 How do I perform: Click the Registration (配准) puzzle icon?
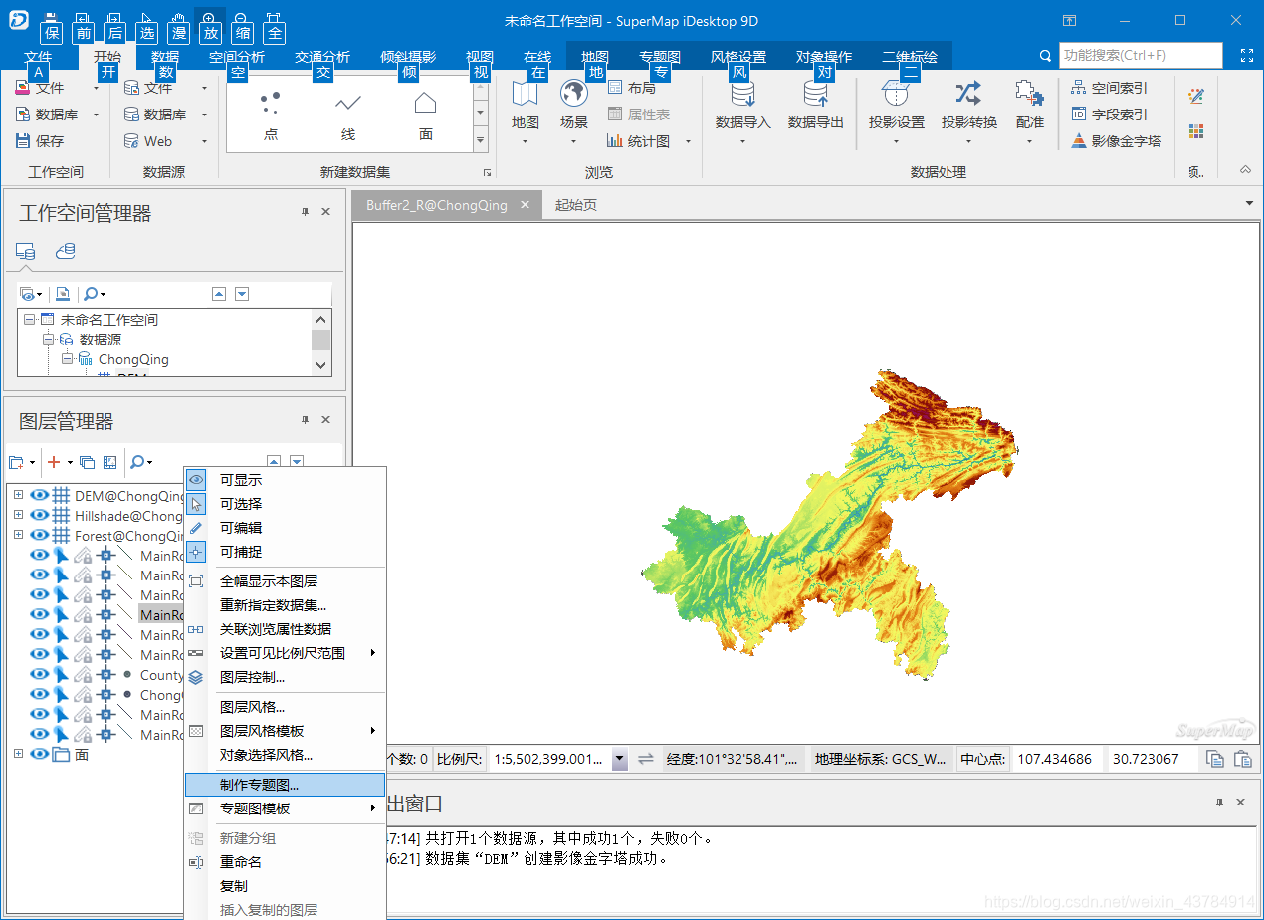coord(1029,95)
